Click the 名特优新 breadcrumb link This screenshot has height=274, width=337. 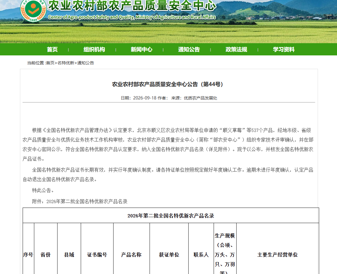(66, 63)
